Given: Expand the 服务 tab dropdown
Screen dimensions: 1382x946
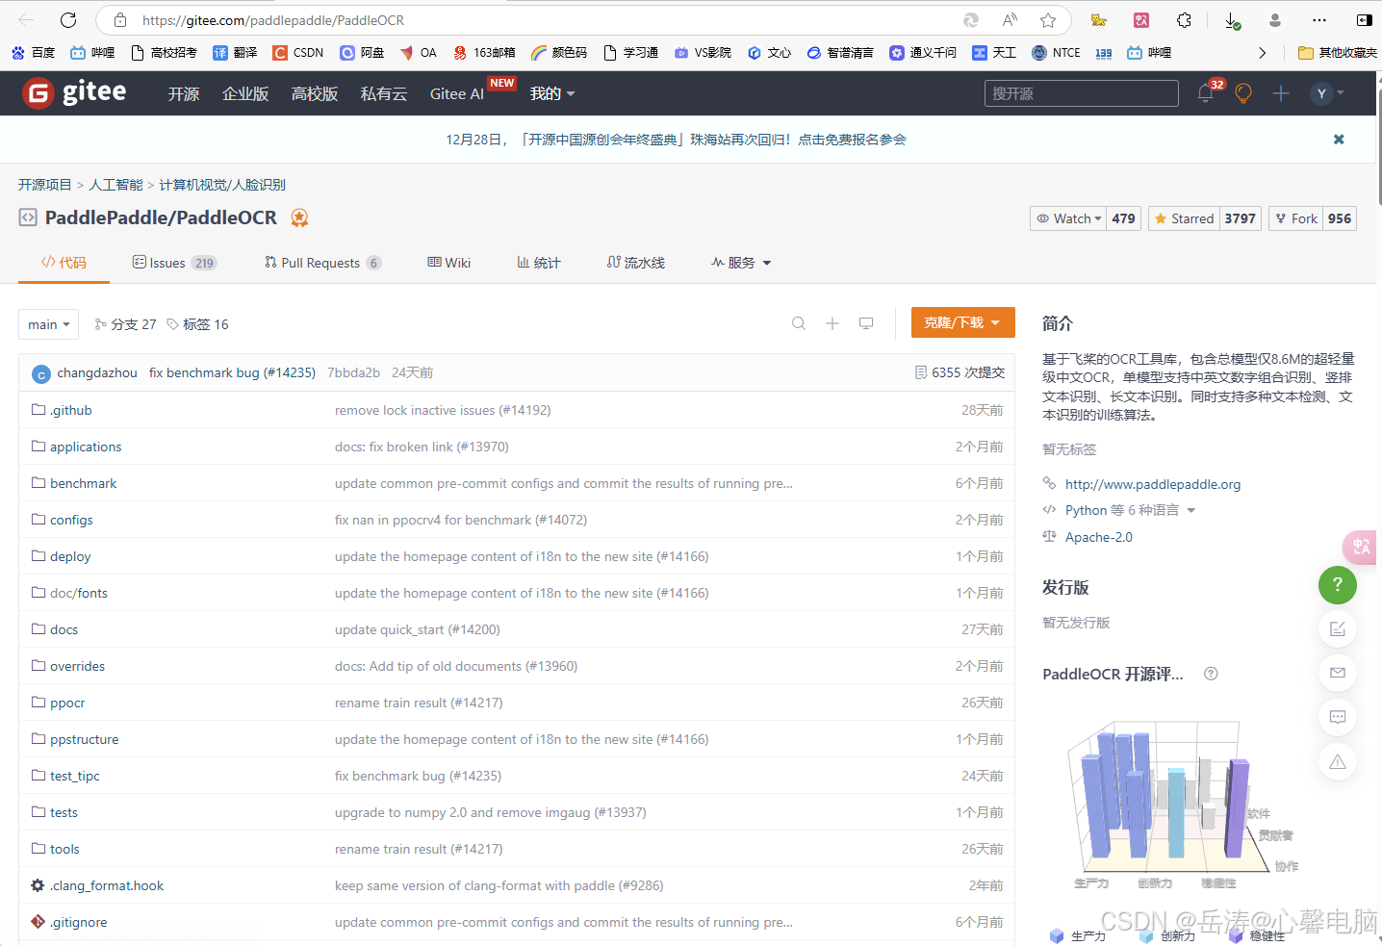Looking at the screenshot, I should pyautogui.click(x=741, y=263).
